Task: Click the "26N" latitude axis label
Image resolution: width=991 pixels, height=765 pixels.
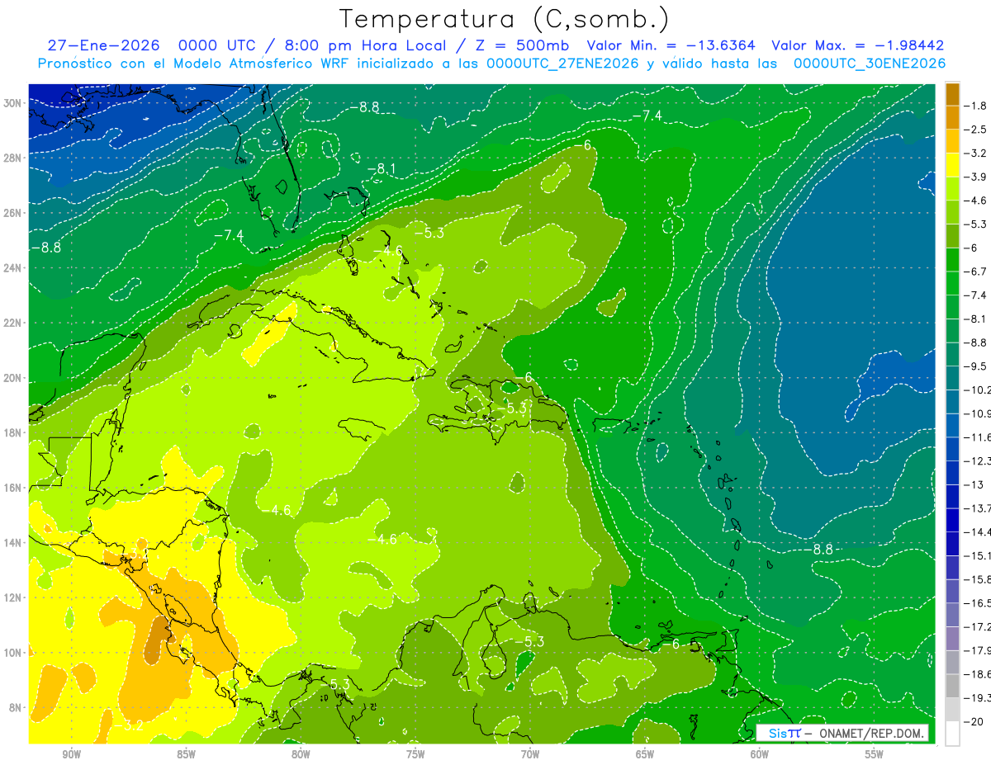Action: [13, 213]
